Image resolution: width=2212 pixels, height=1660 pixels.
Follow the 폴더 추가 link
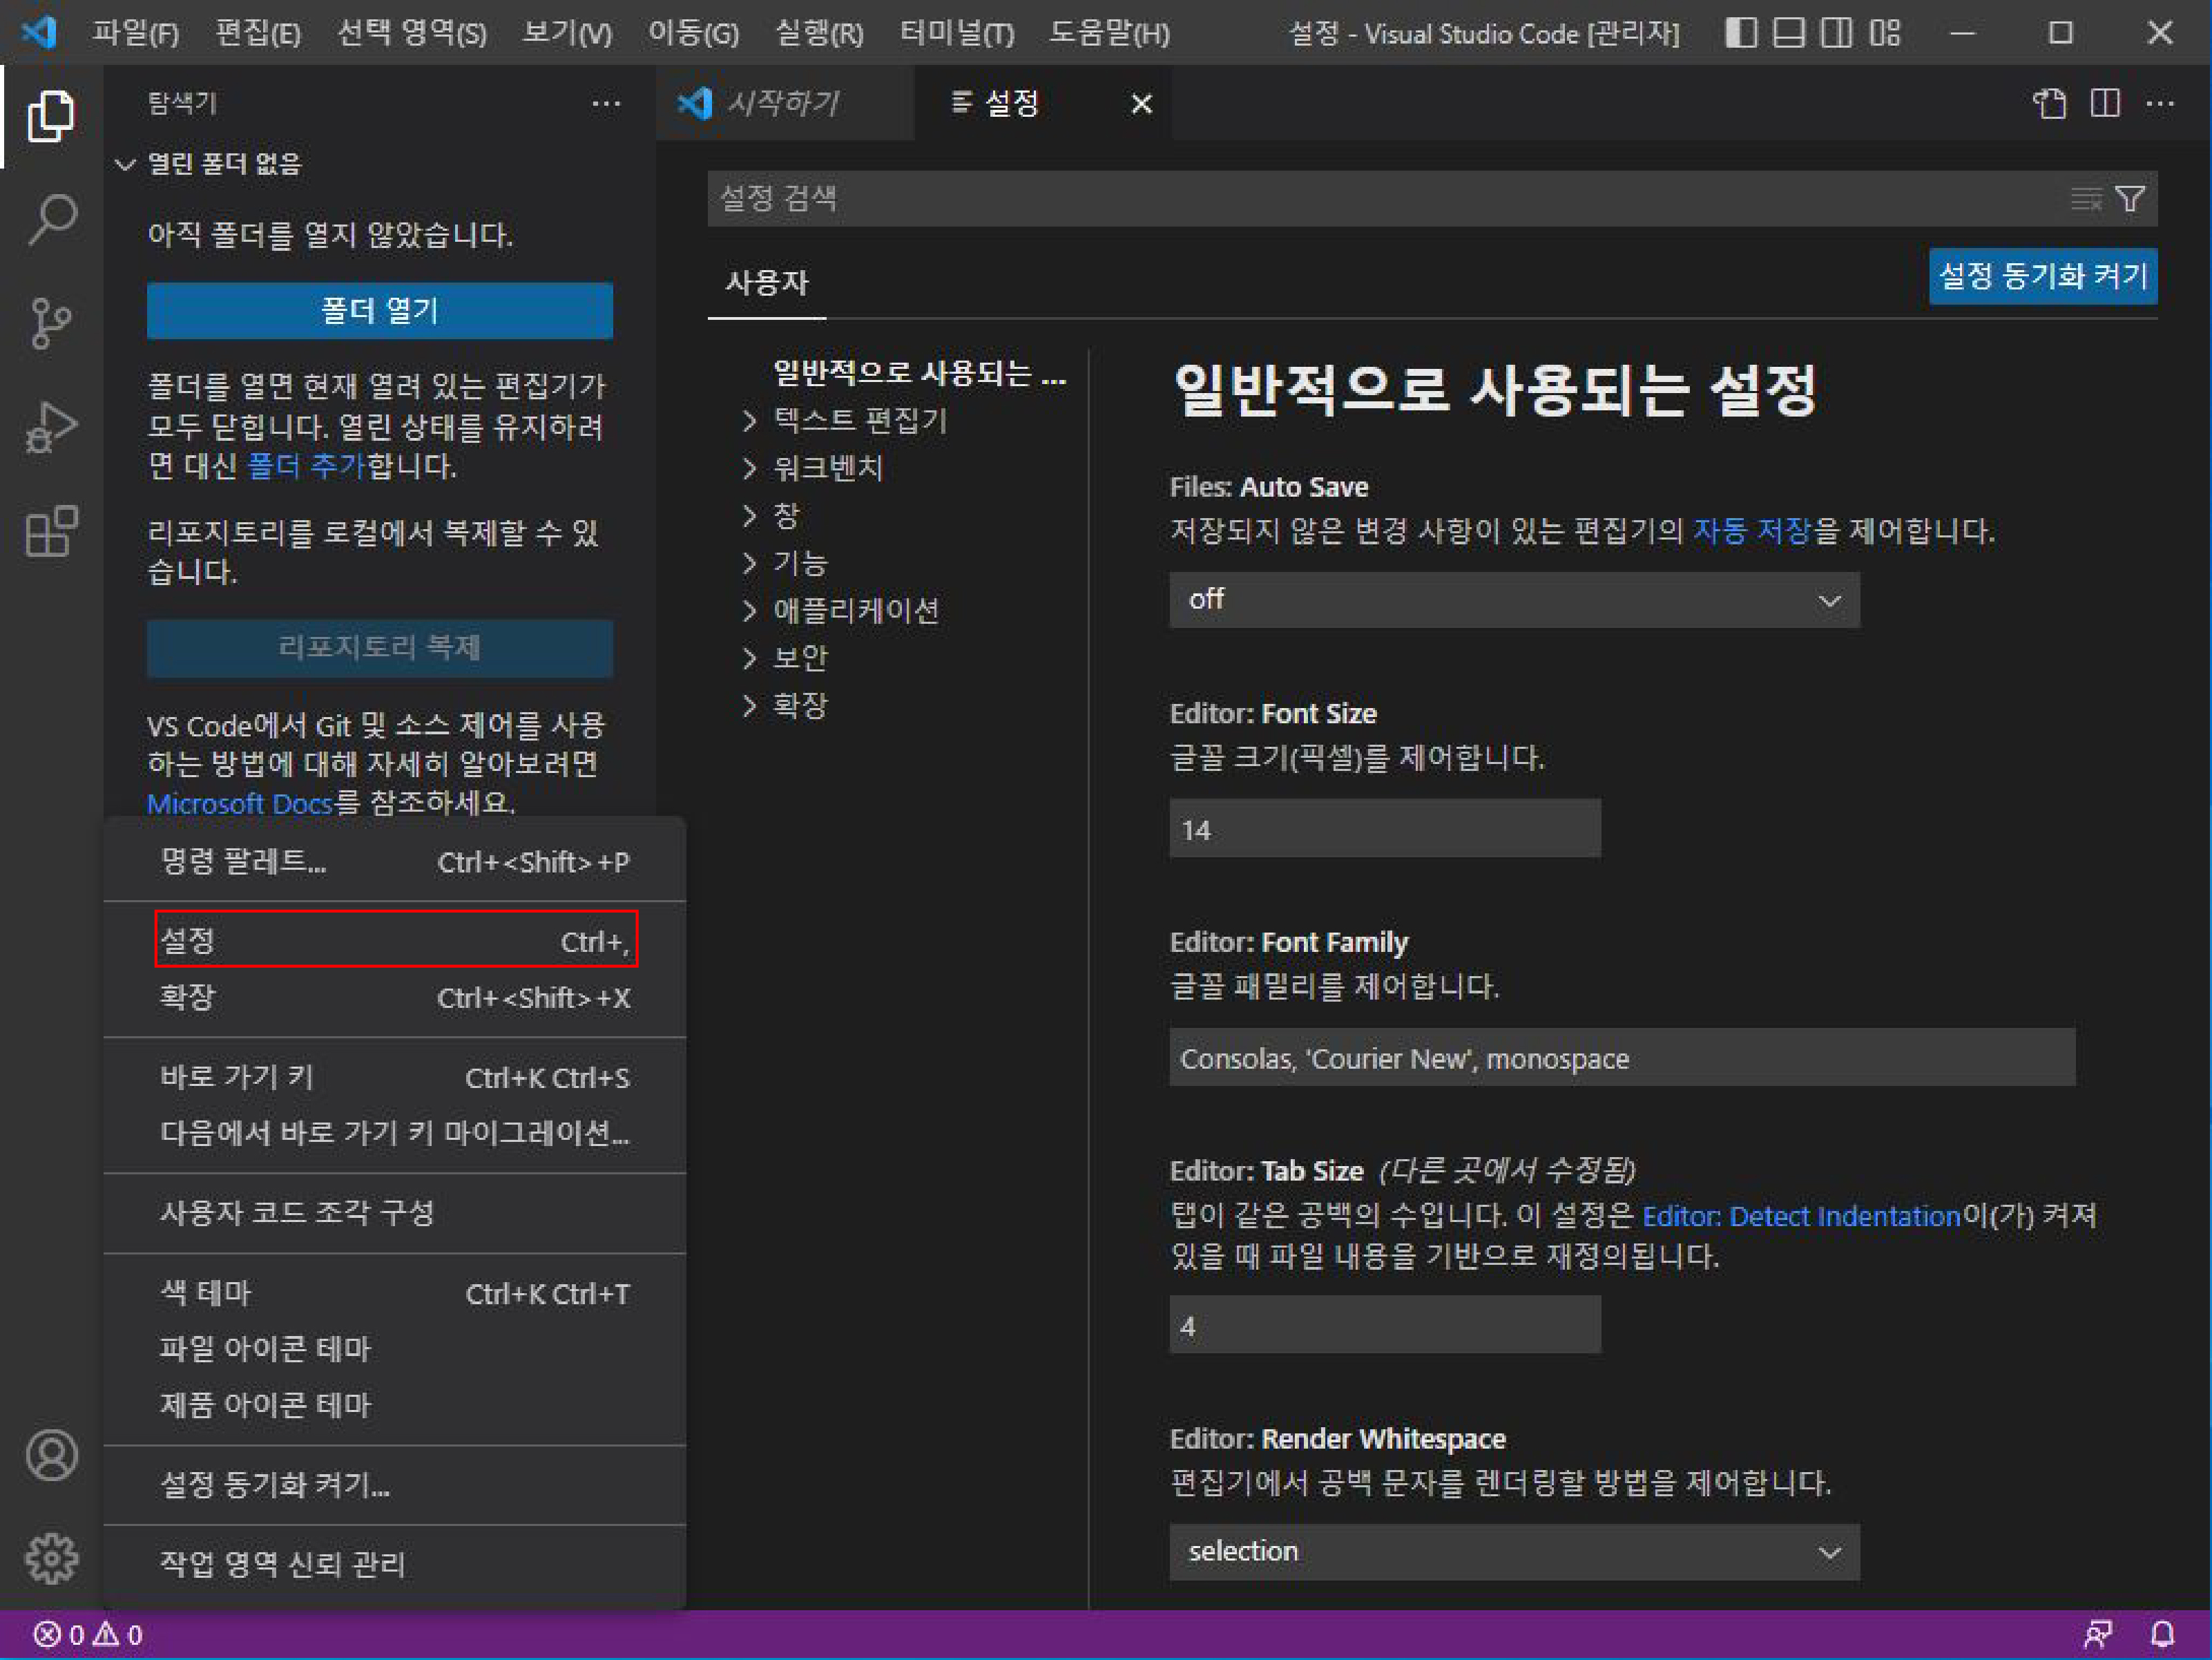click(x=306, y=466)
